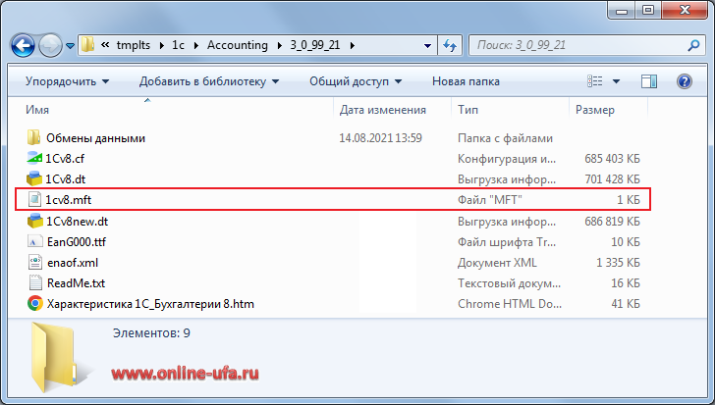Open the Упорядочить menu
The width and height of the screenshot is (715, 405).
(67, 81)
